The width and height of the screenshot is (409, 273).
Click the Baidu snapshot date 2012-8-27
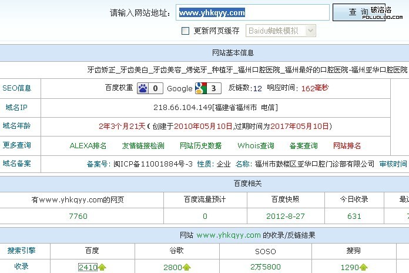pyautogui.click(x=286, y=217)
